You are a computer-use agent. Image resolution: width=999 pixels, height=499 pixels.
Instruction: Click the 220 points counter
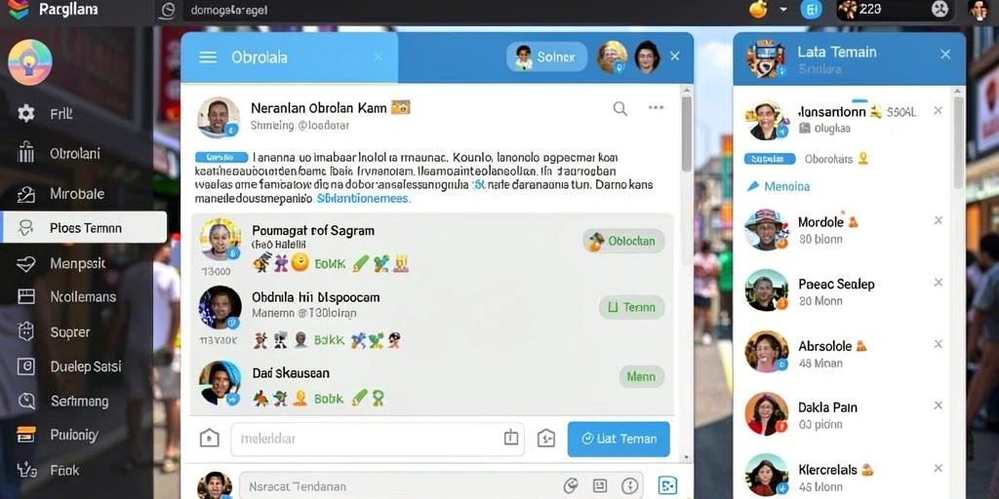(x=871, y=9)
